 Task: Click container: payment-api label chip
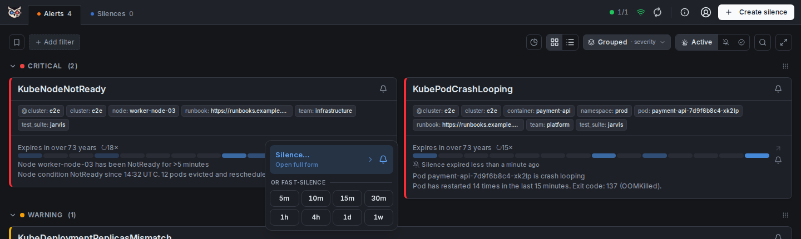tap(539, 111)
